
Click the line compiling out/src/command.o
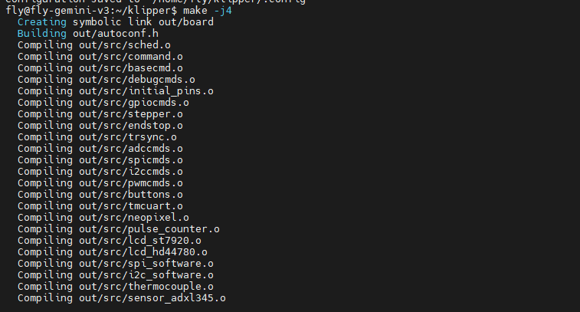click(x=100, y=57)
